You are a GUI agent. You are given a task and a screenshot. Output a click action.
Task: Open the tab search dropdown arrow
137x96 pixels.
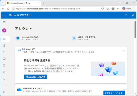pos(3,3)
